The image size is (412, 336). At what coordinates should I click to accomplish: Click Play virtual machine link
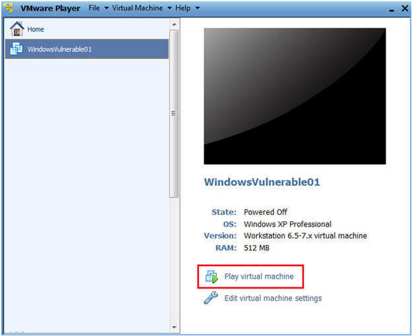[x=259, y=276]
